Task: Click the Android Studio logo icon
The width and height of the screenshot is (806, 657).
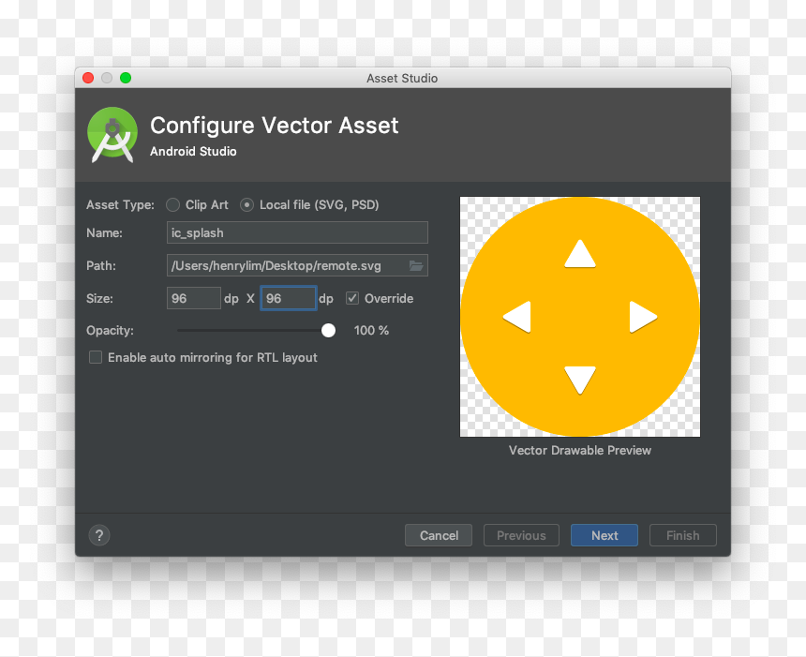Action: click(x=112, y=135)
